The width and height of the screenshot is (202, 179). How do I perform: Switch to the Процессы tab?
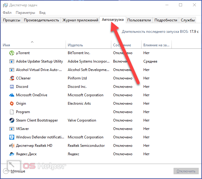11,20
